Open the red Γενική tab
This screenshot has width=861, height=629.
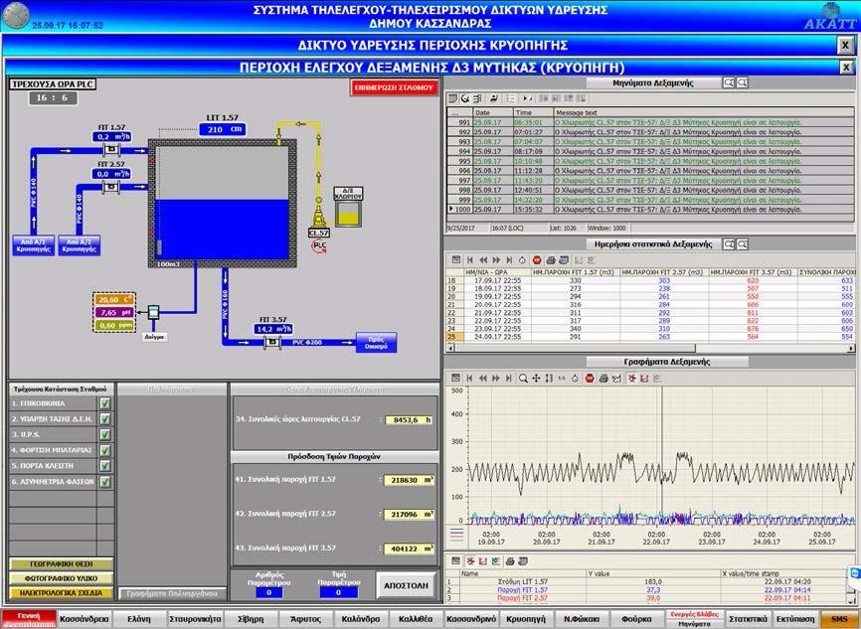(x=29, y=619)
